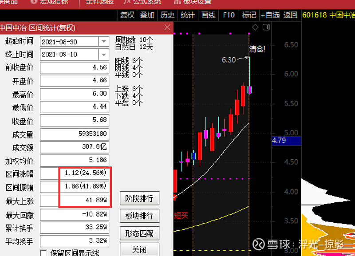Click the 终止时间 date field 2021-09-10
This screenshot has width=355, height=256.
[69, 55]
